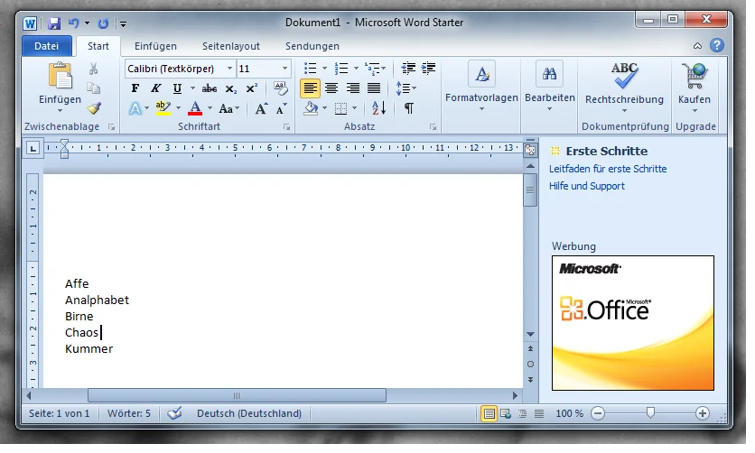Click the select browse object circle
Image resolution: width=755 pixels, height=453 pixels.
click(x=530, y=365)
